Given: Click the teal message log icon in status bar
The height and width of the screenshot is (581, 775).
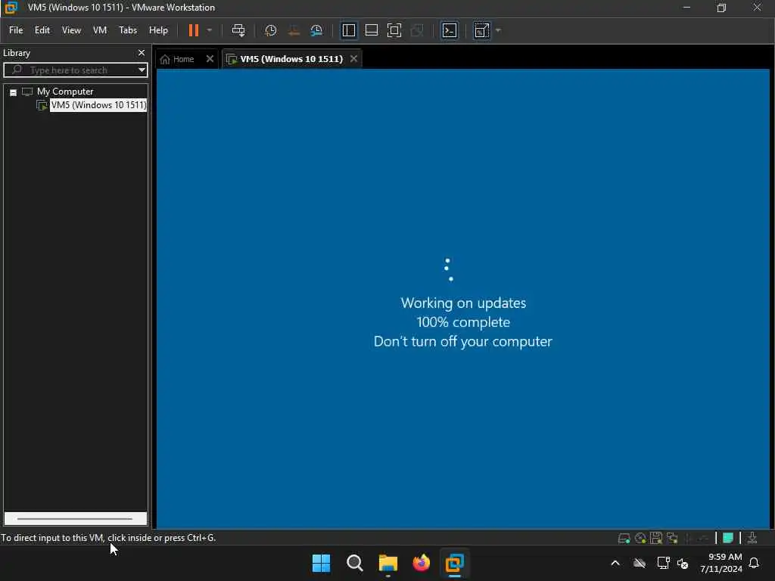Looking at the screenshot, I should tap(728, 538).
